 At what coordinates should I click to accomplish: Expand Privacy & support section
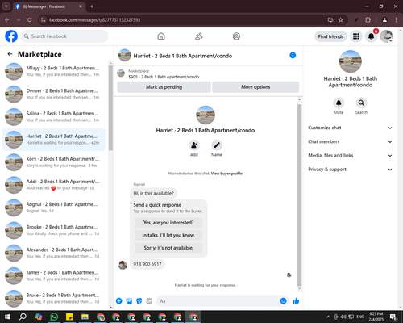[x=350, y=170]
